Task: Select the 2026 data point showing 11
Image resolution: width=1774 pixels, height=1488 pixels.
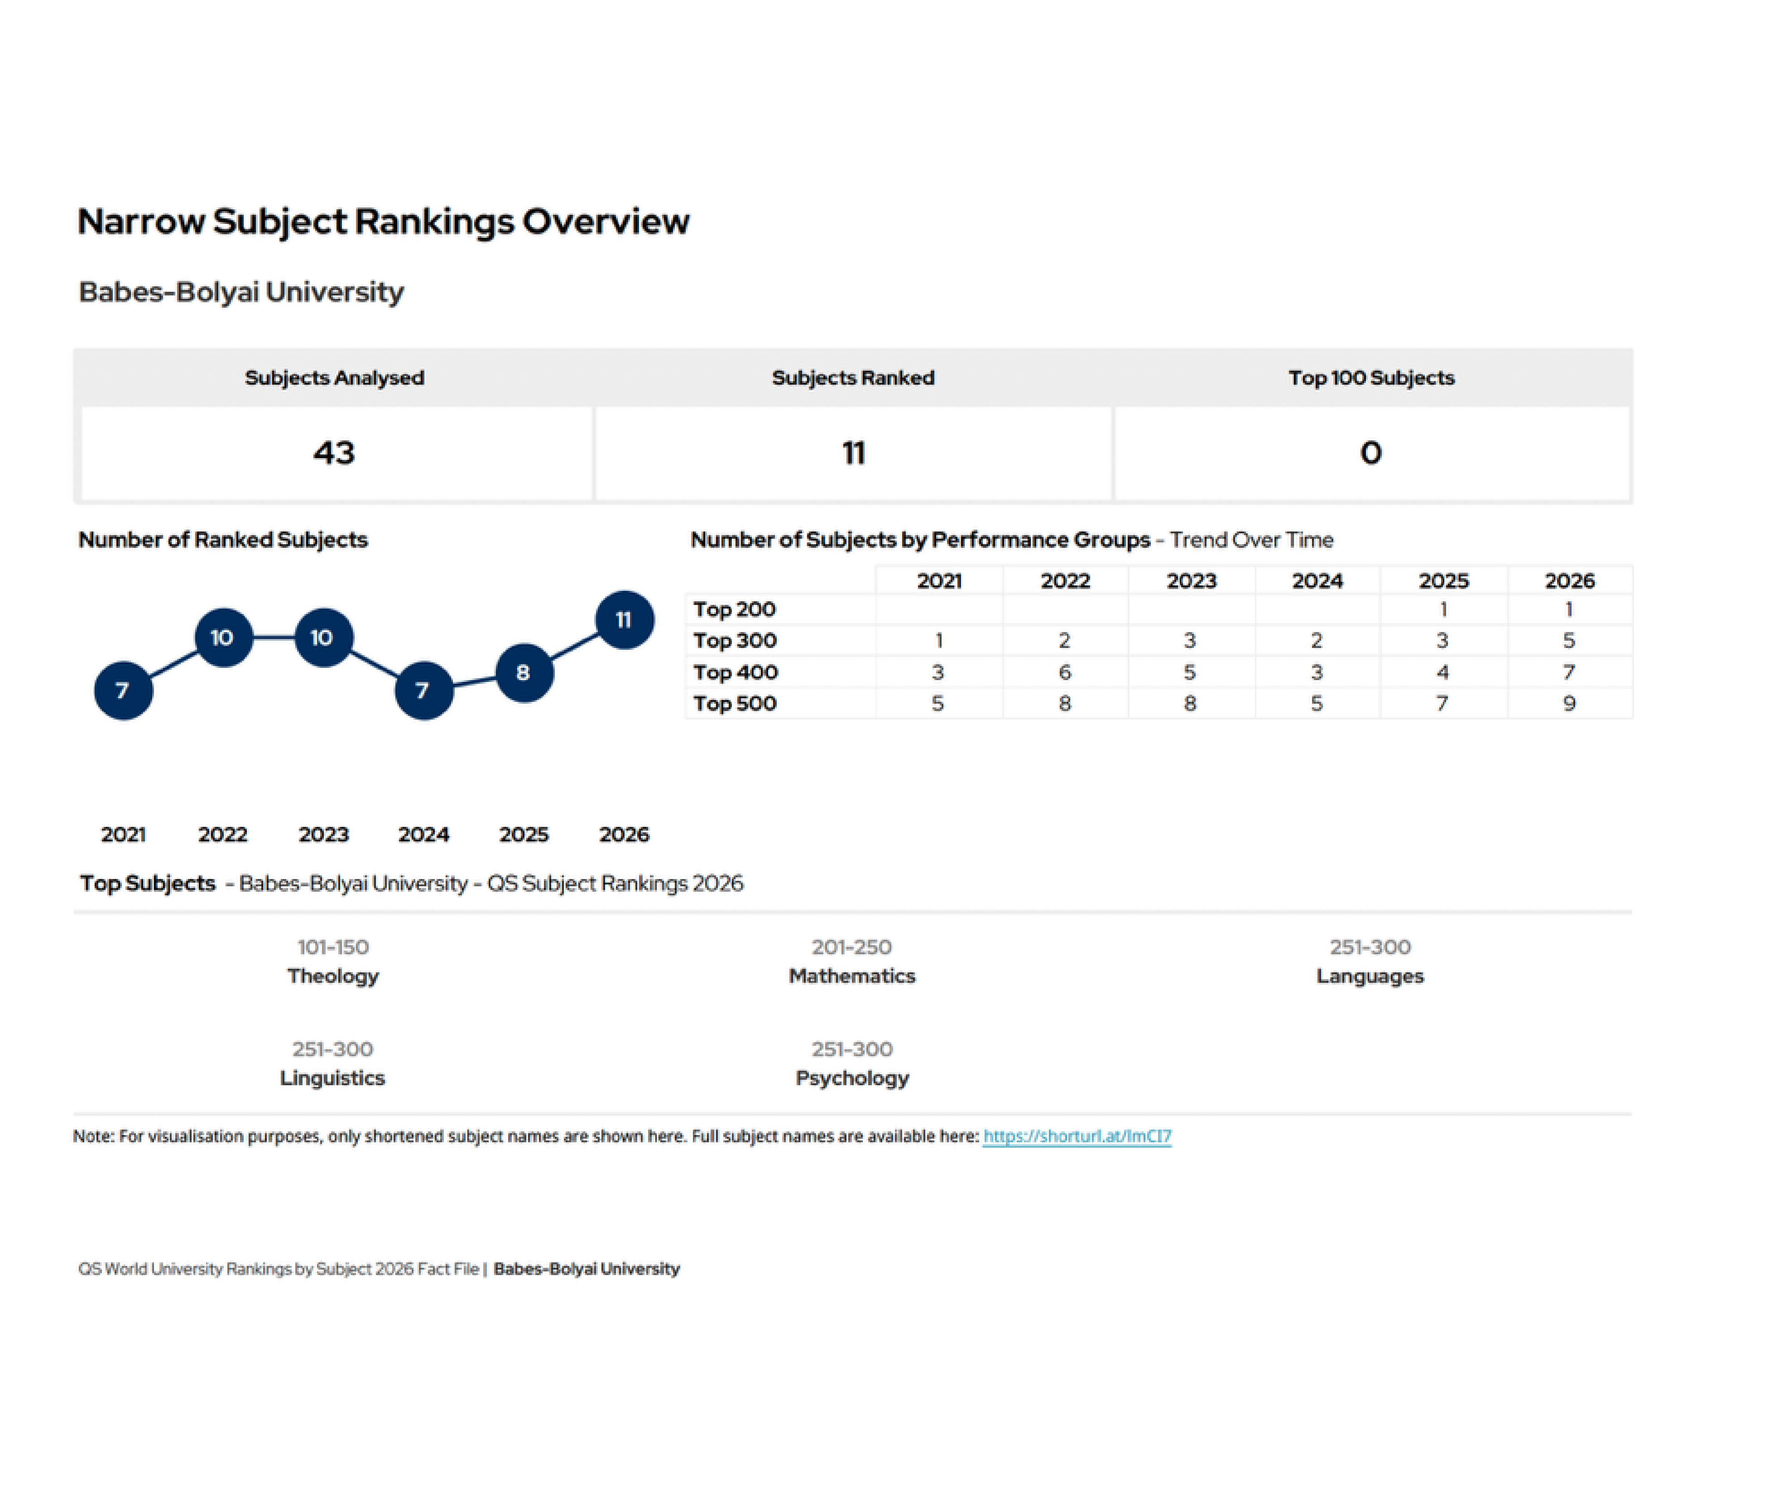Action: coord(624,619)
